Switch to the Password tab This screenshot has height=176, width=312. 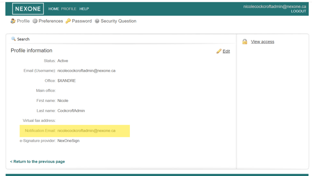click(82, 21)
